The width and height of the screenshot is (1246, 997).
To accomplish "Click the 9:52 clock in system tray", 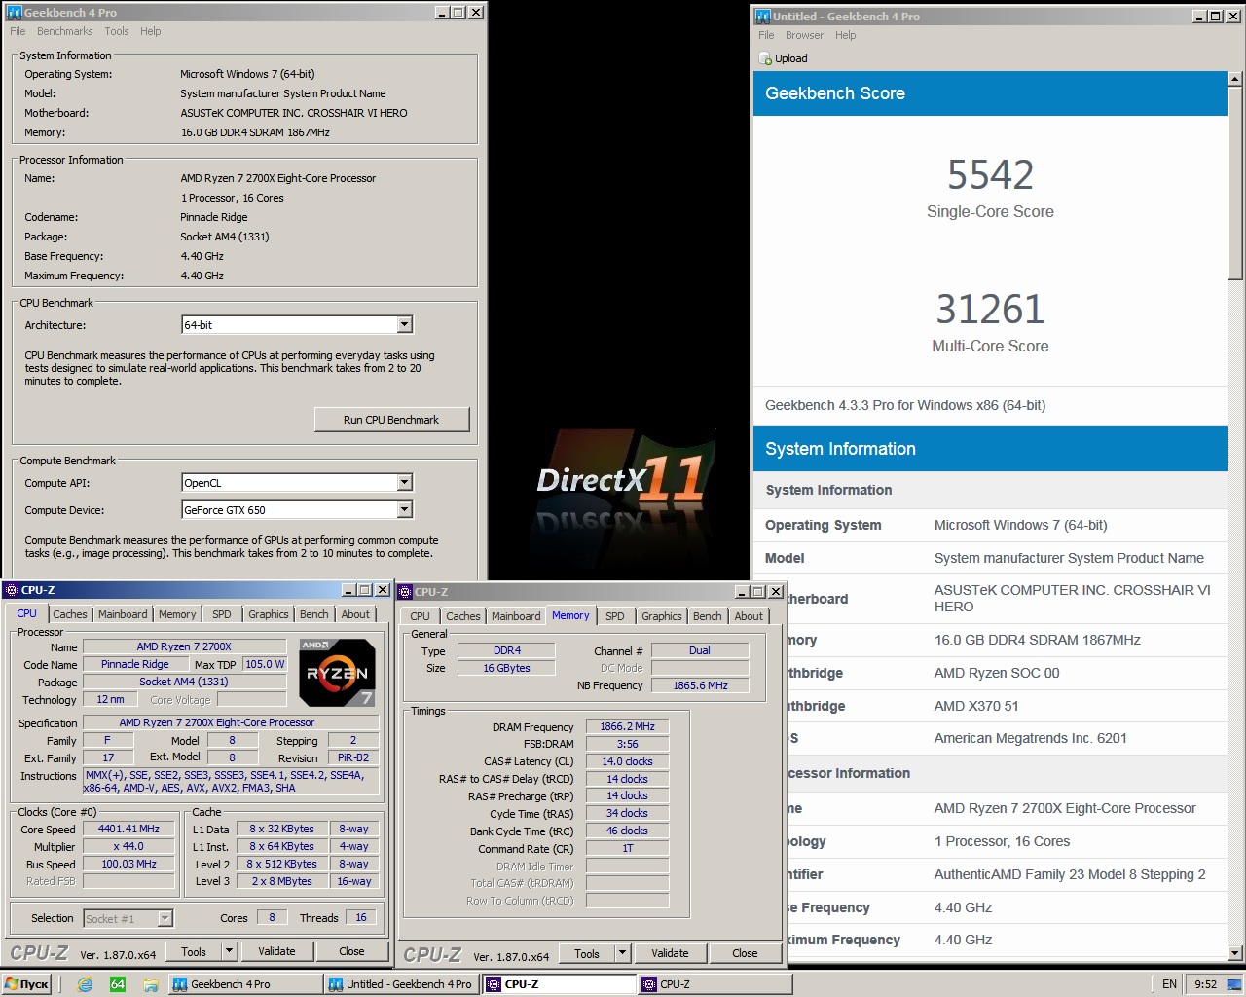I will pyautogui.click(x=1205, y=984).
